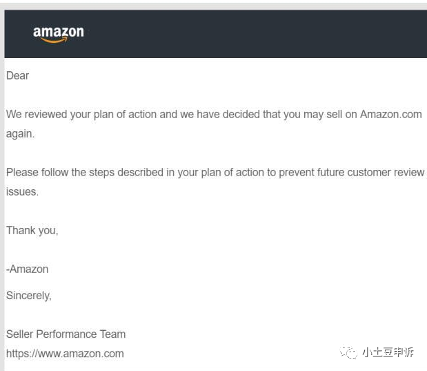Open the https://www.amazon.com link
This screenshot has width=427, height=371.
65,353
